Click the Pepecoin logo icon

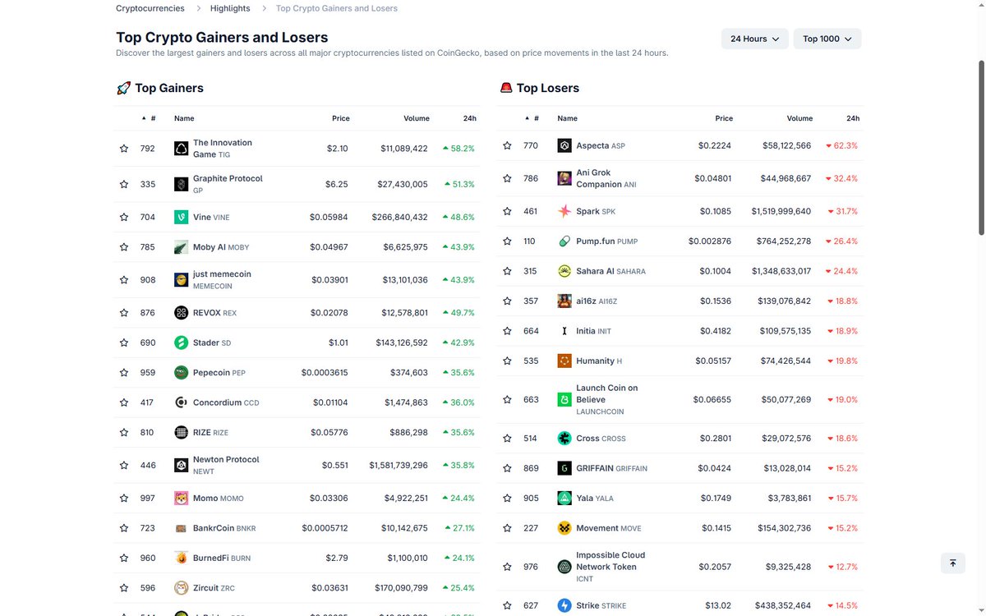(182, 373)
